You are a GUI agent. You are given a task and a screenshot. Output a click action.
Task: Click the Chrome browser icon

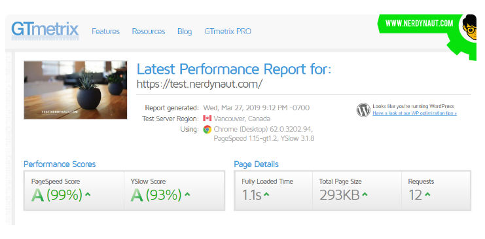coord(207,129)
